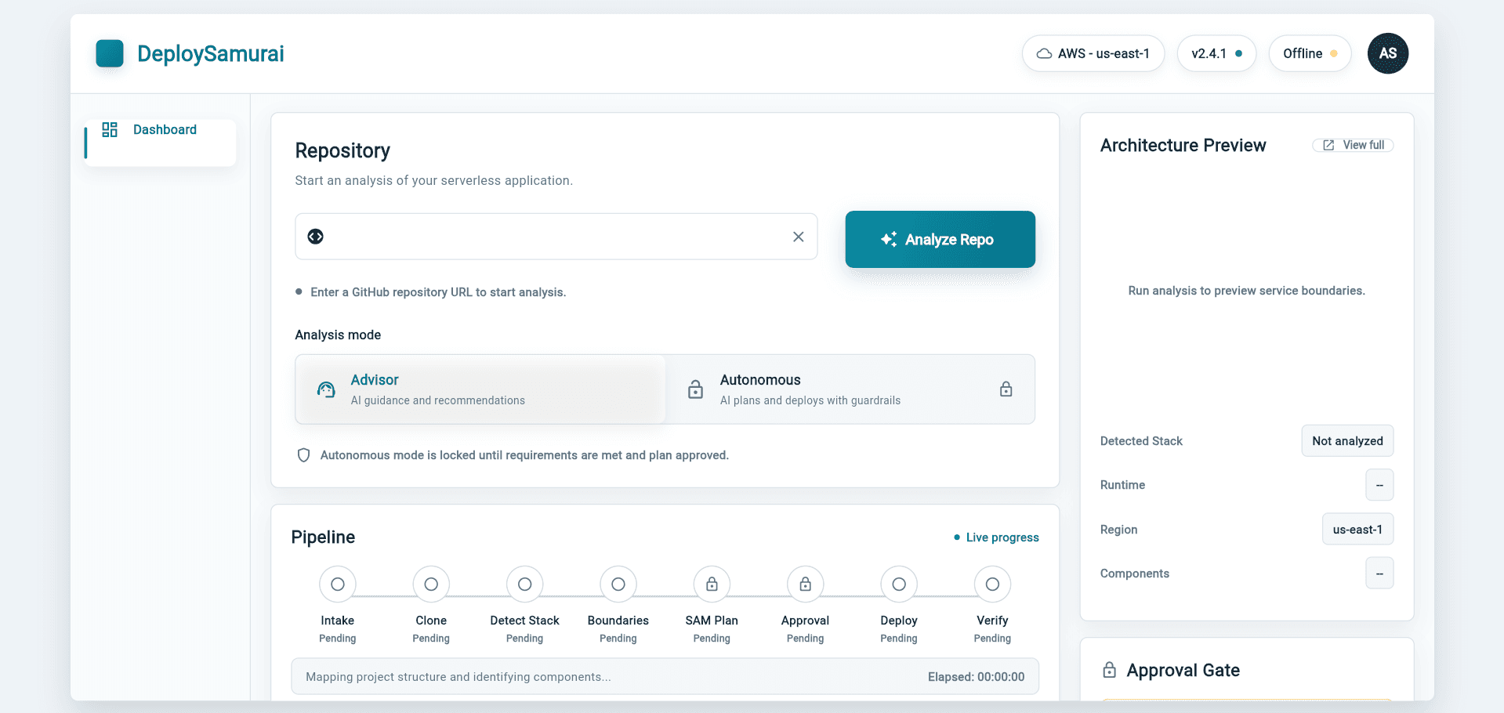Click the Approval locked step circle
1504x713 pixels.
click(806, 585)
